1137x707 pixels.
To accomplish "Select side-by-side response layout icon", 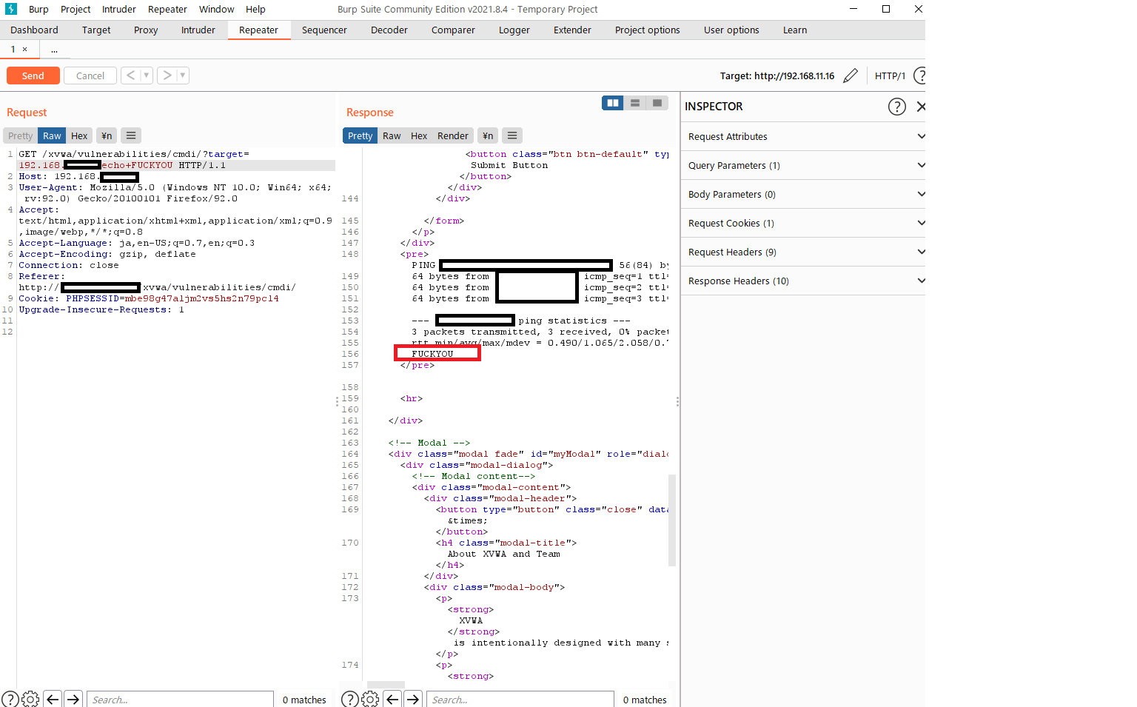I will (x=613, y=103).
